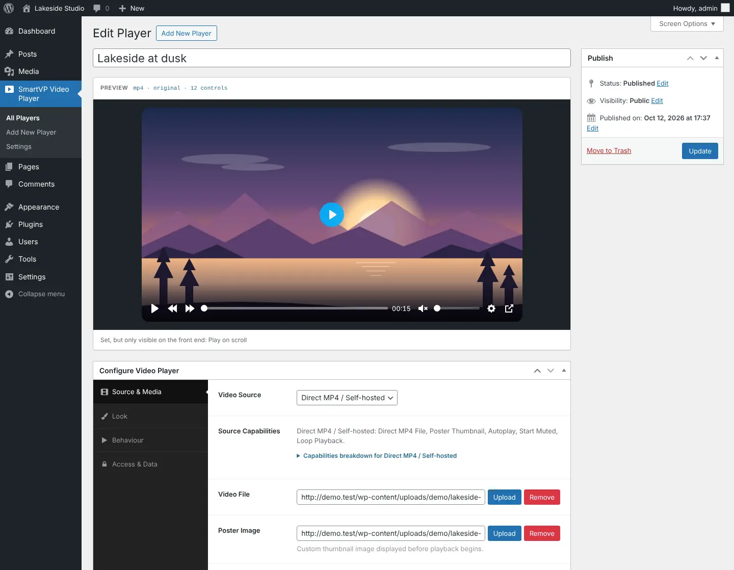Click the player volume slider
This screenshot has width=734, height=570.
coord(457,308)
